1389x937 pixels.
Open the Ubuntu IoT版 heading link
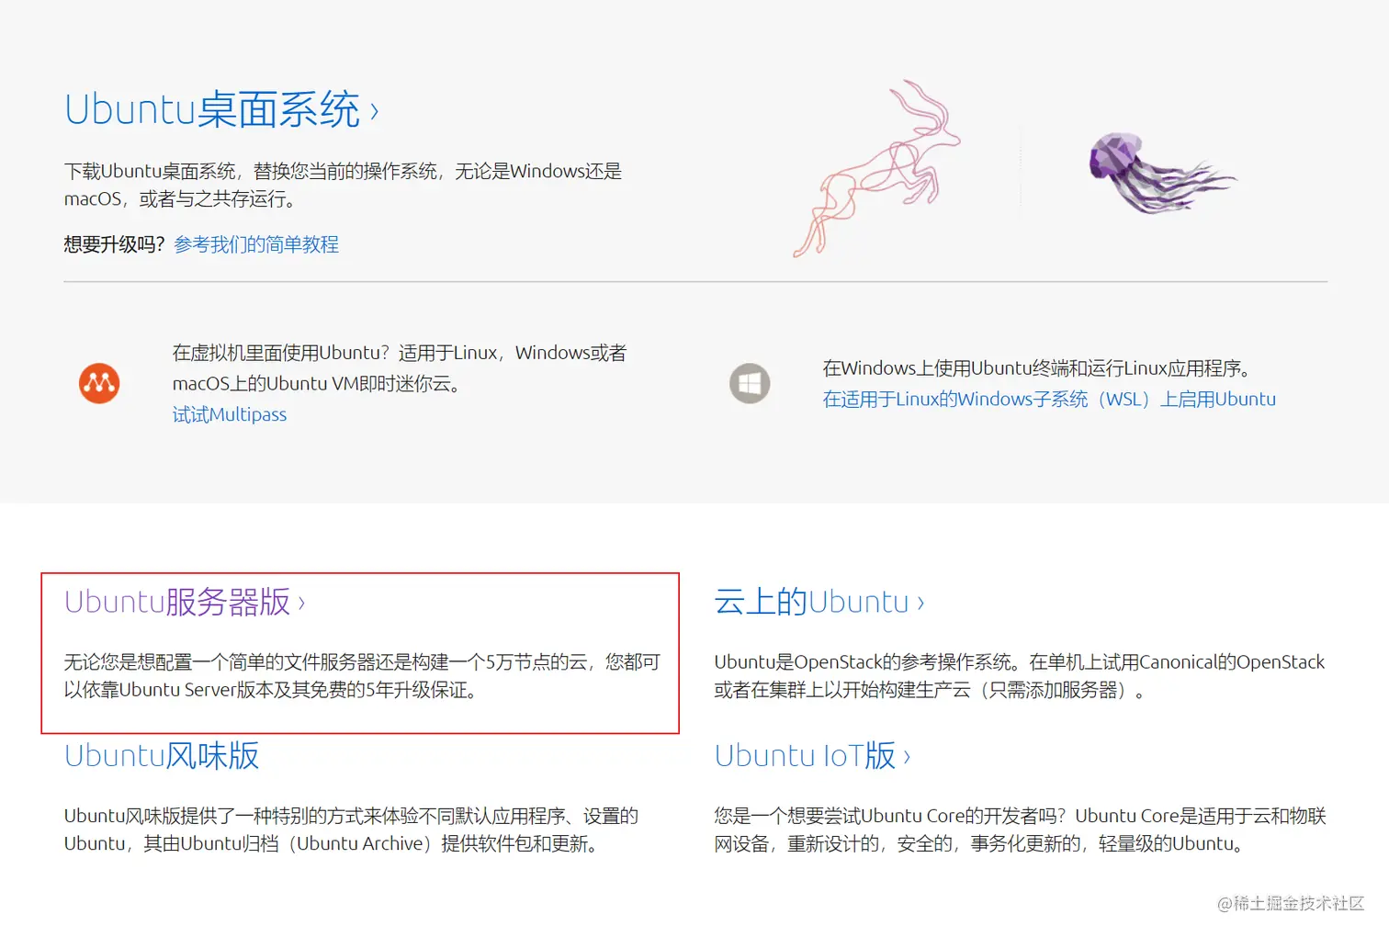813,755
